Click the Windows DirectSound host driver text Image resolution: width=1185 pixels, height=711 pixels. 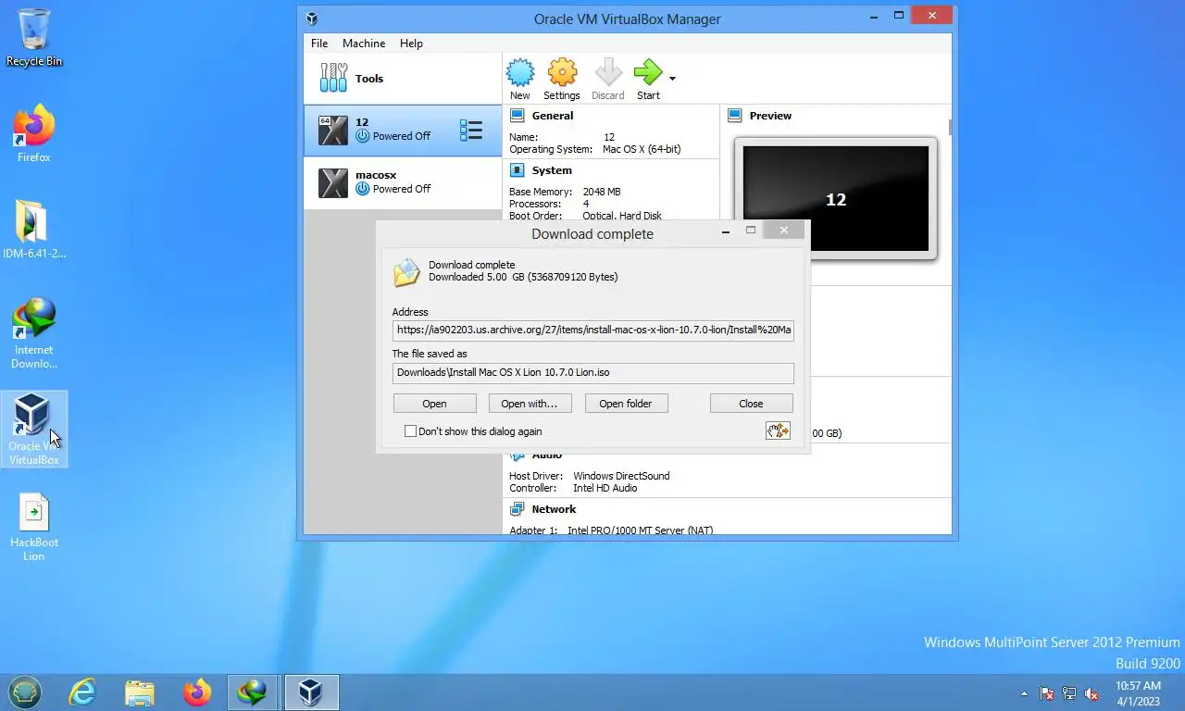pos(621,476)
